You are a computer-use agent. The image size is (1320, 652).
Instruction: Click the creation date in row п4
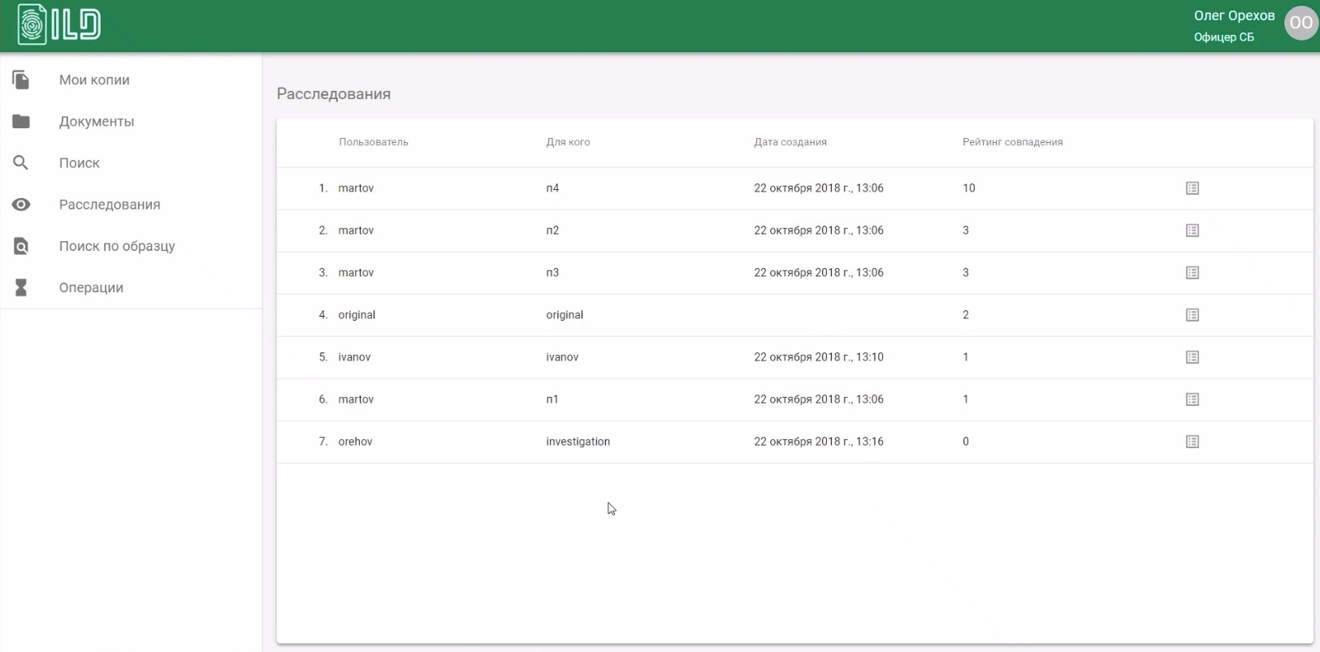point(819,188)
